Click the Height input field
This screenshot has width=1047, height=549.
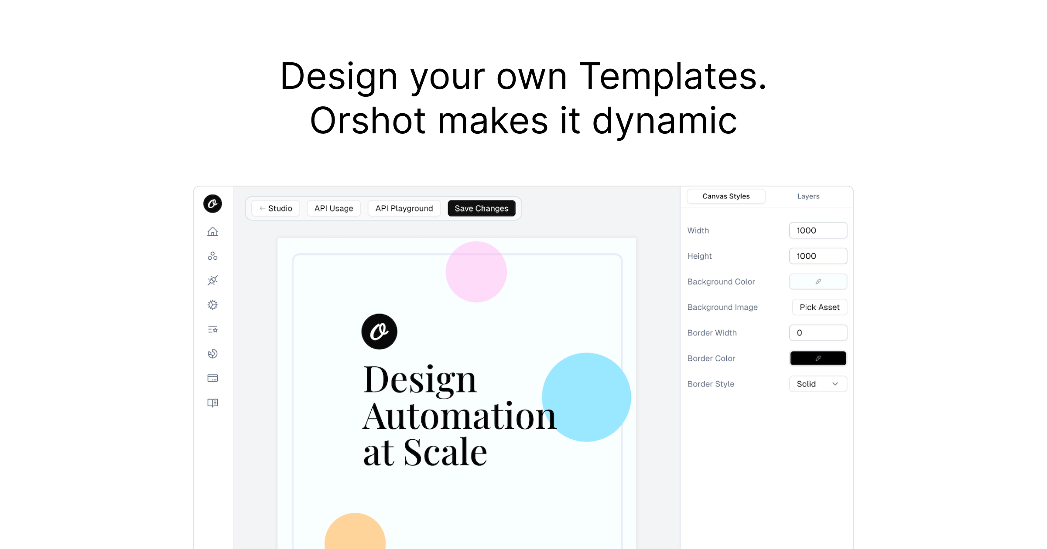[818, 256]
